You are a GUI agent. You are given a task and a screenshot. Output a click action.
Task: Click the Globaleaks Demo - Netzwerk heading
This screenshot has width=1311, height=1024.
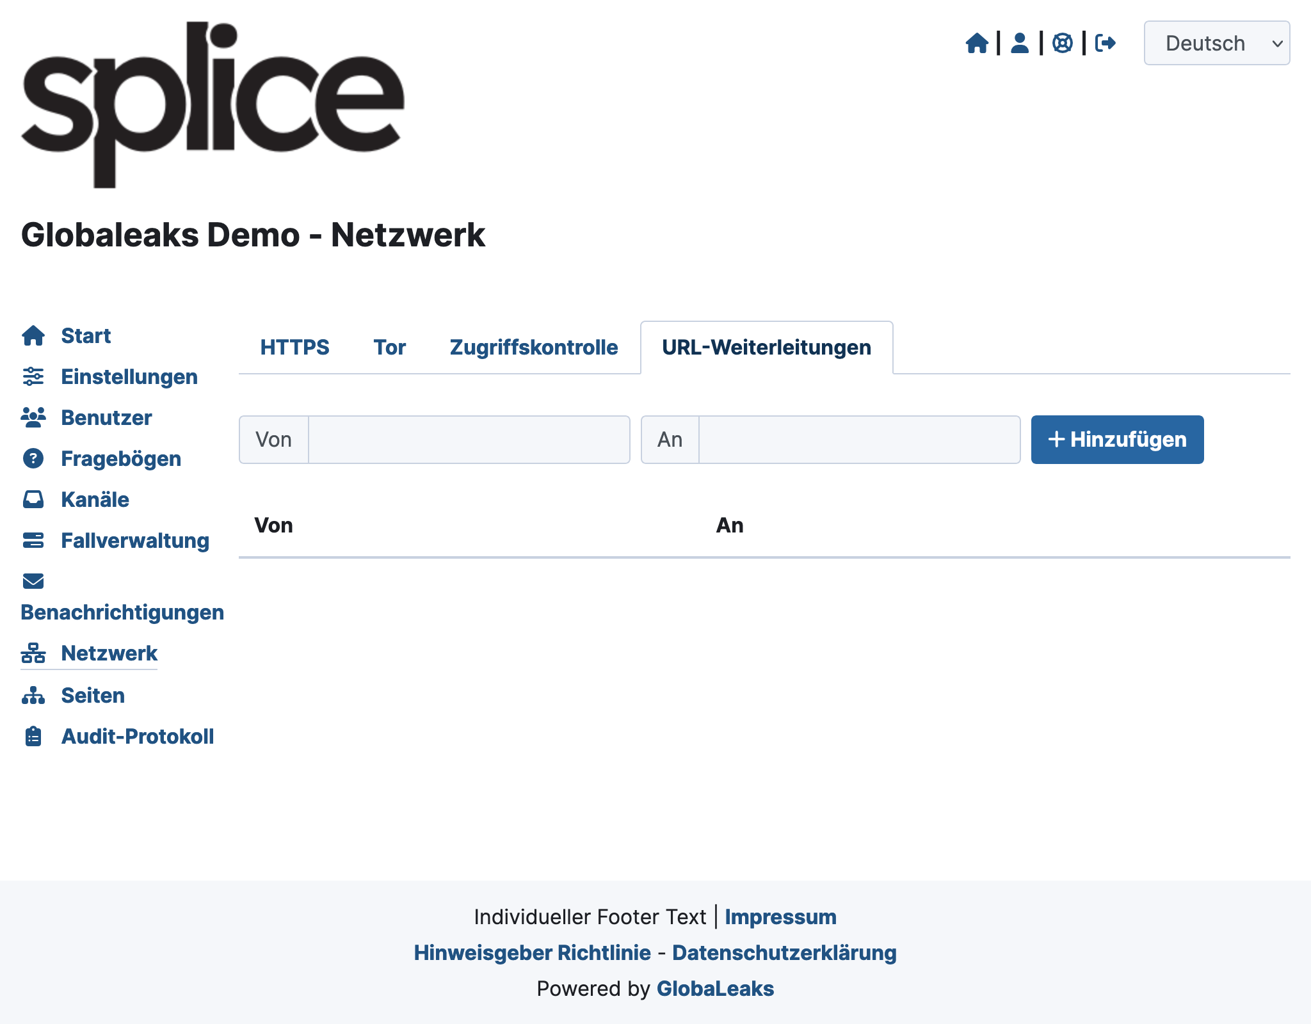click(253, 234)
